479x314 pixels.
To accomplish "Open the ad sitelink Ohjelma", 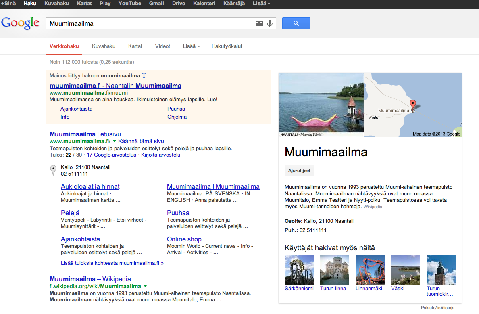I will click(177, 117).
